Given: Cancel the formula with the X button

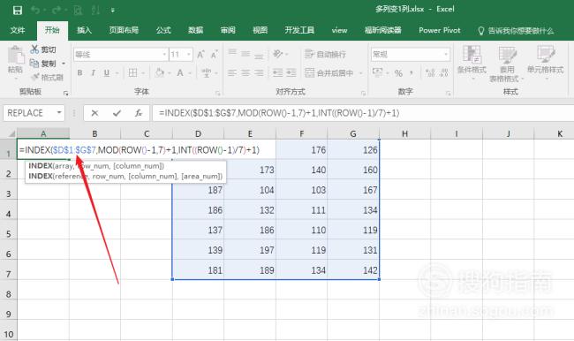Looking at the screenshot, I should 94,113.
